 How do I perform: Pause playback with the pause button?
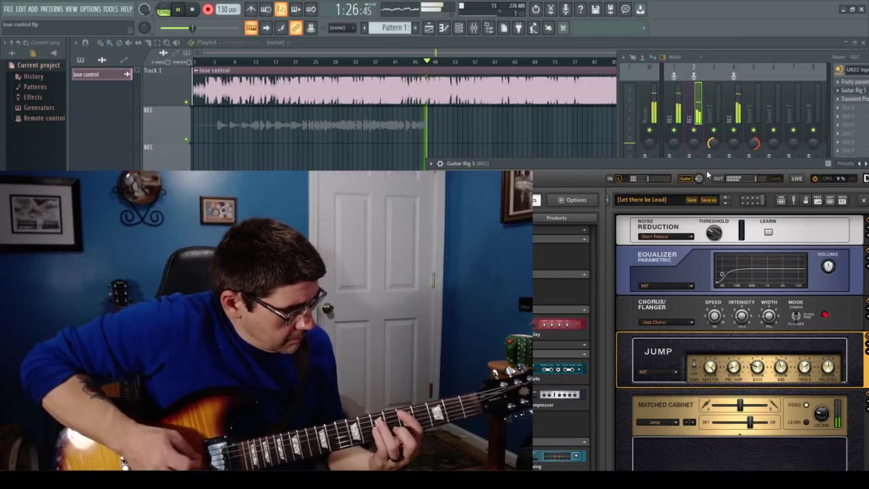tap(178, 10)
